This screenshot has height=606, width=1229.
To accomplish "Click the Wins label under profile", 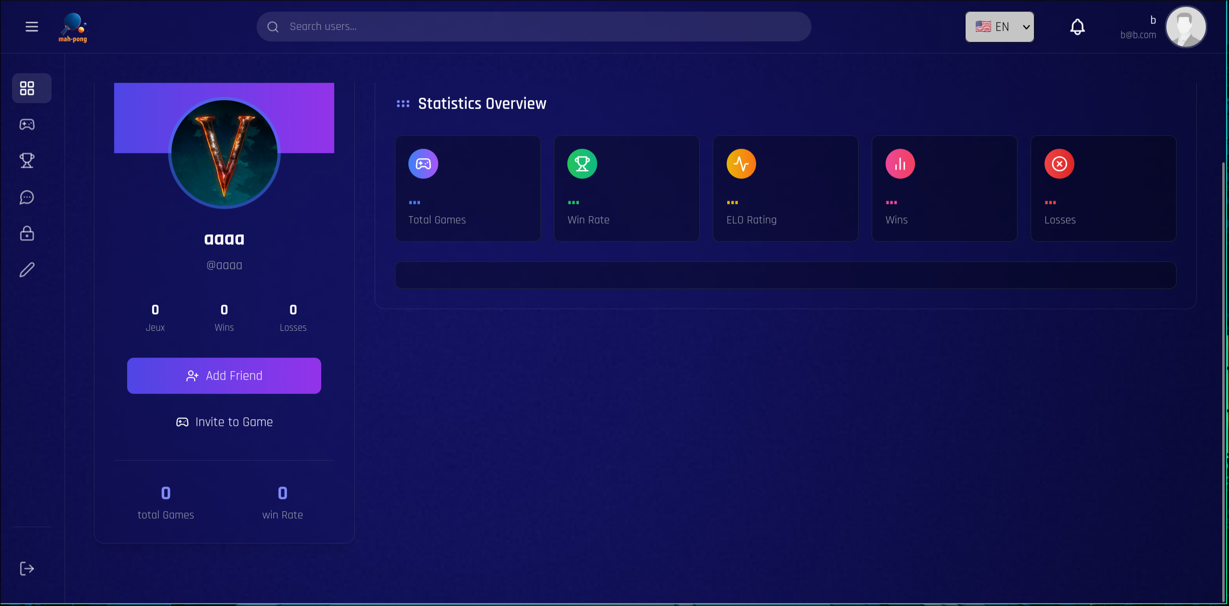I will click(224, 327).
